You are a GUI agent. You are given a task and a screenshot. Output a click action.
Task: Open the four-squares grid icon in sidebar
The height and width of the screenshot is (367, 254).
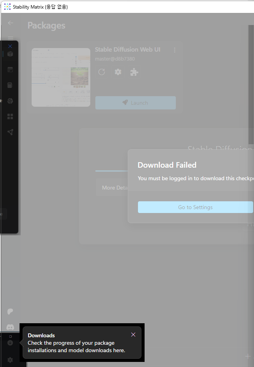pyautogui.click(x=10, y=116)
